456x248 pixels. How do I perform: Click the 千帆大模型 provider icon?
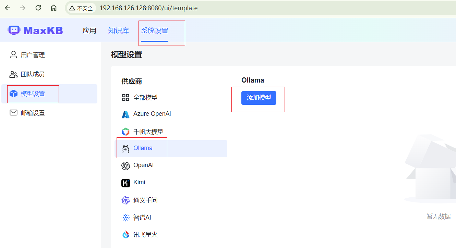tap(125, 131)
